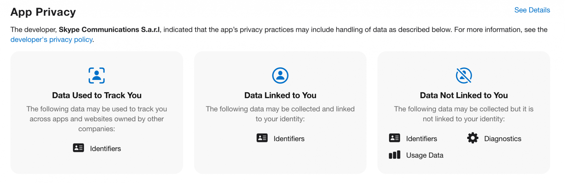Open the developer's privacy policy link

tap(51, 40)
